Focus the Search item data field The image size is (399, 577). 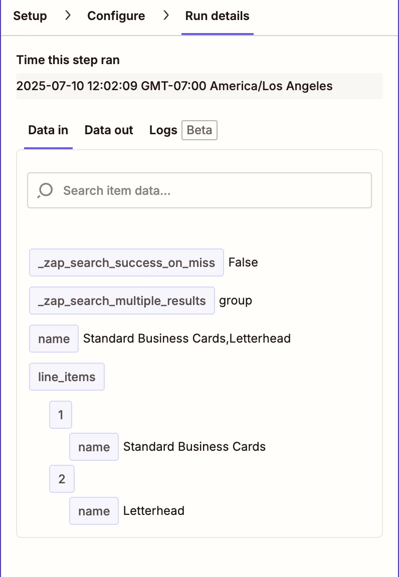coord(211,190)
